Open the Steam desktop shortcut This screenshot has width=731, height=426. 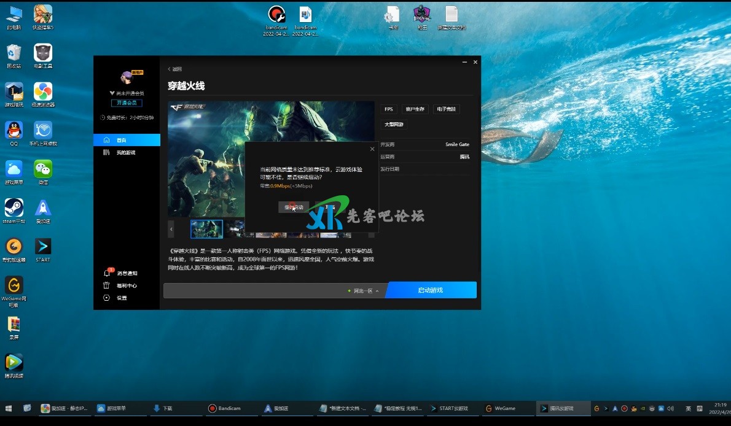tap(14, 207)
